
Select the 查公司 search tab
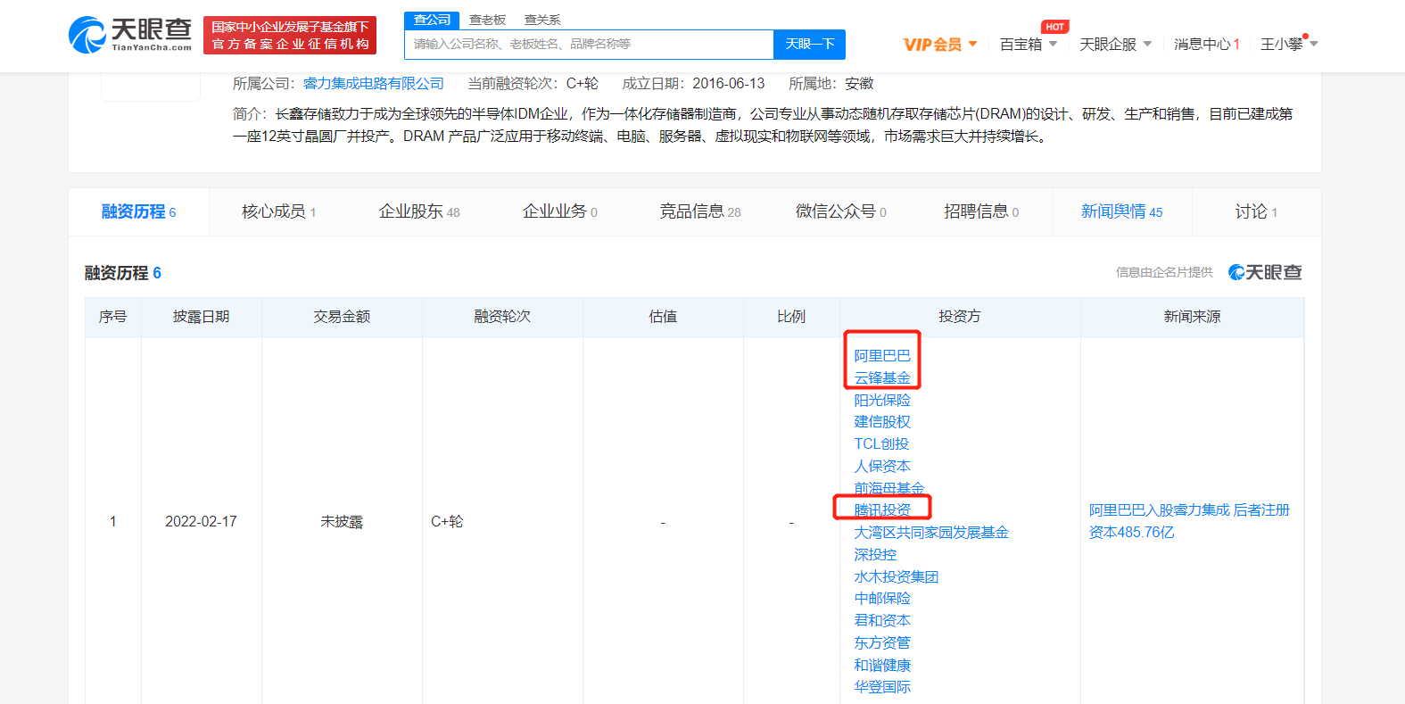432,20
